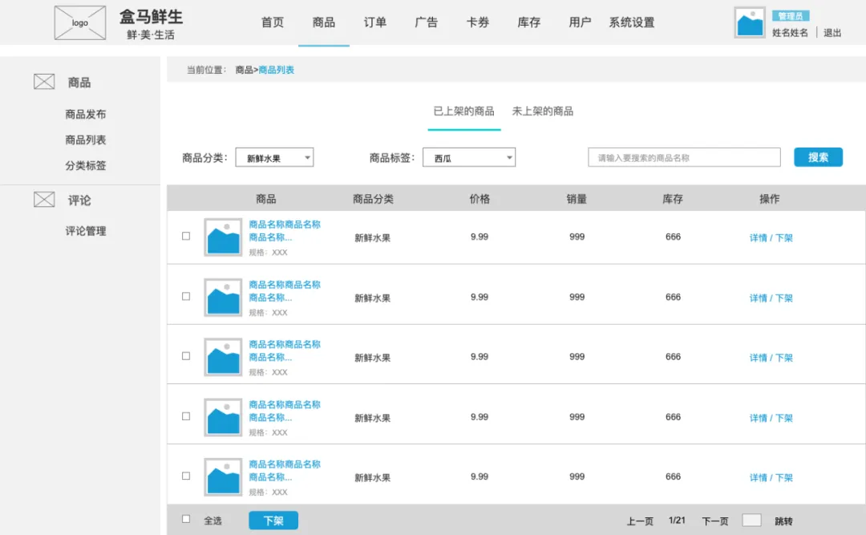Open 系统设置 from the top menu
Viewport: 866px width, 535px height.
click(631, 22)
